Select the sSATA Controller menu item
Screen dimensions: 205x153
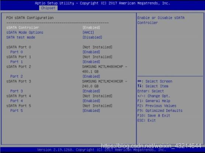pyautogui.click(x=22, y=27)
